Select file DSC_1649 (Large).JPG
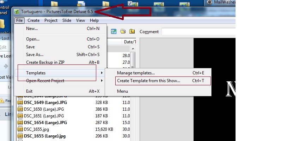This screenshot has width=287, height=141. click(45, 103)
